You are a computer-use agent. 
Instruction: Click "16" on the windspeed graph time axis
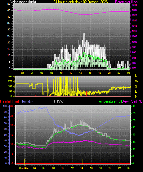click(90, 73)
